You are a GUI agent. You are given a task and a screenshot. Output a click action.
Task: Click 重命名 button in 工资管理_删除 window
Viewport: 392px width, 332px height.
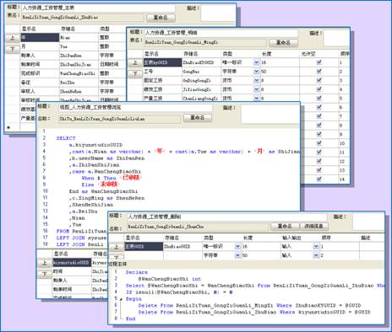tap(285, 227)
